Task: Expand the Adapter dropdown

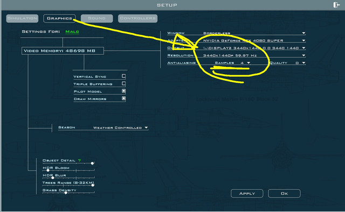Action: [x=303, y=41]
